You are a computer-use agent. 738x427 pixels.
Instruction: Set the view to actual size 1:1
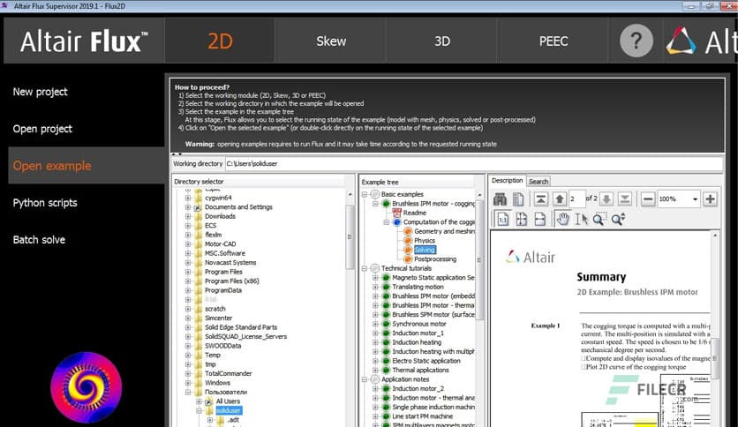[501, 219]
